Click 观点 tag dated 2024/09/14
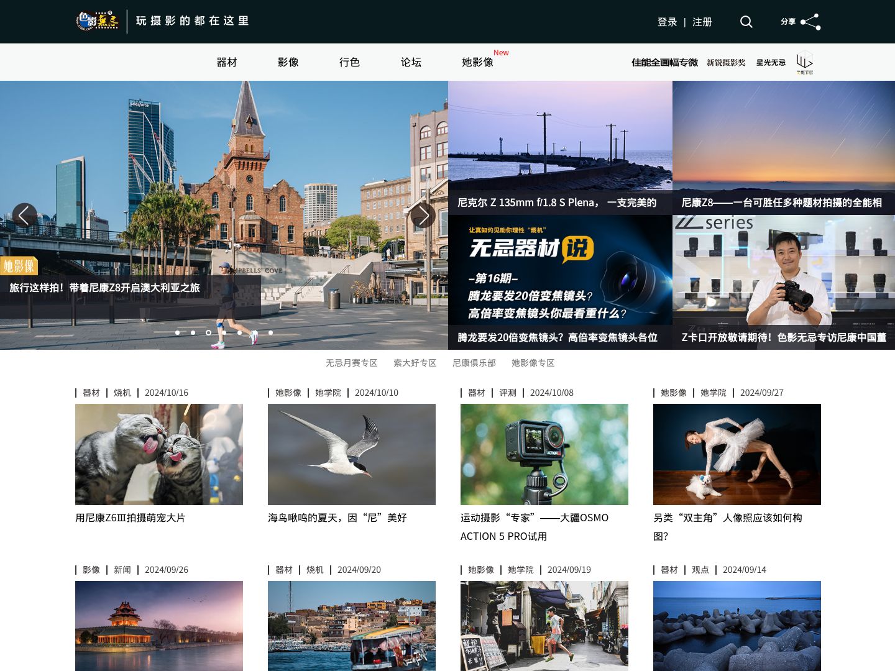Screen dimensions: 895x671 coord(700,570)
